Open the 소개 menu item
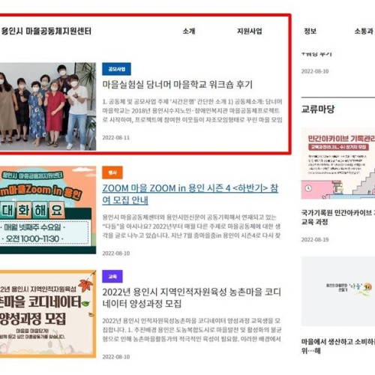The width and height of the screenshot is (375, 375). click(189, 31)
